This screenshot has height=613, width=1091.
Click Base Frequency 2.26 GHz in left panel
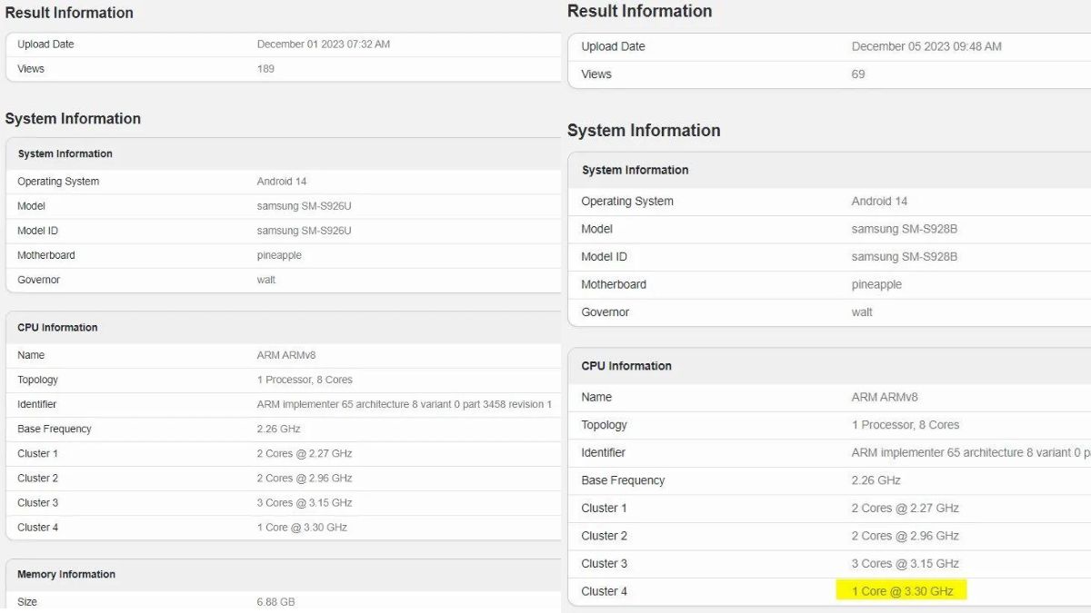click(x=278, y=429)
